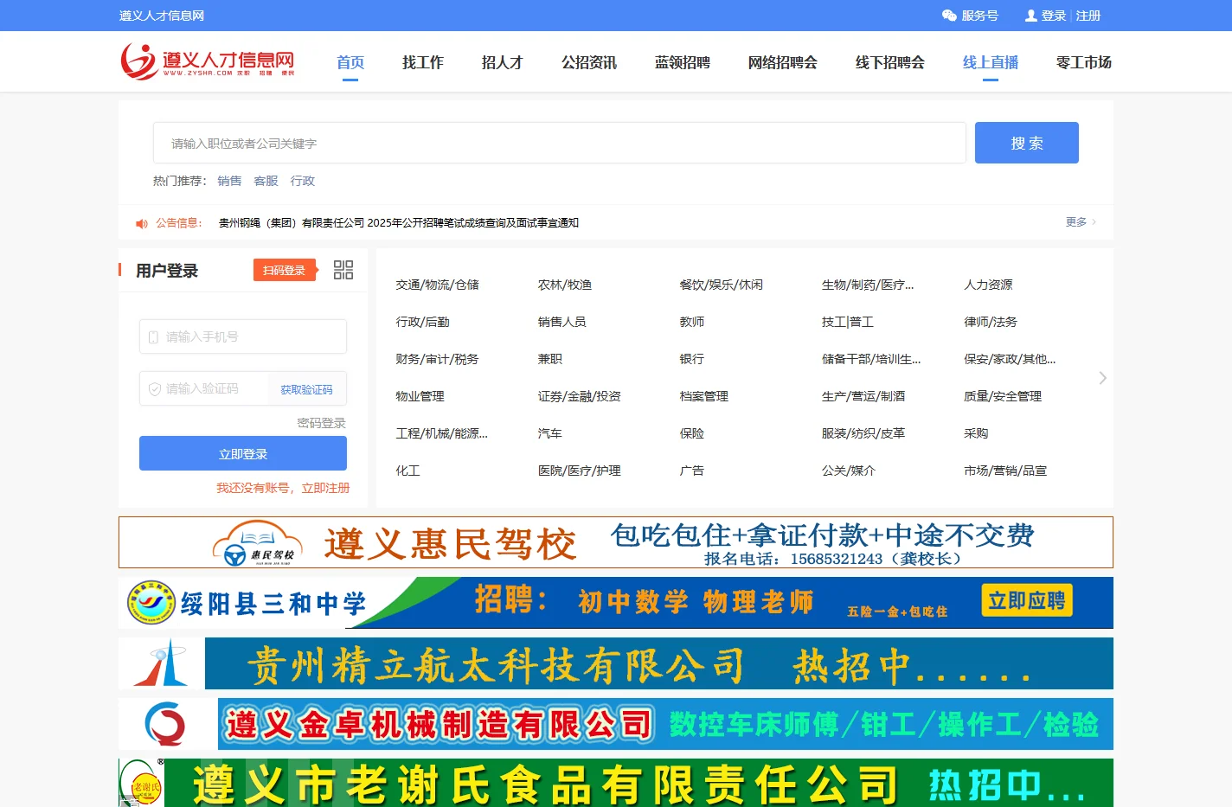Open category 质量/安全管理

(1003, 396)
